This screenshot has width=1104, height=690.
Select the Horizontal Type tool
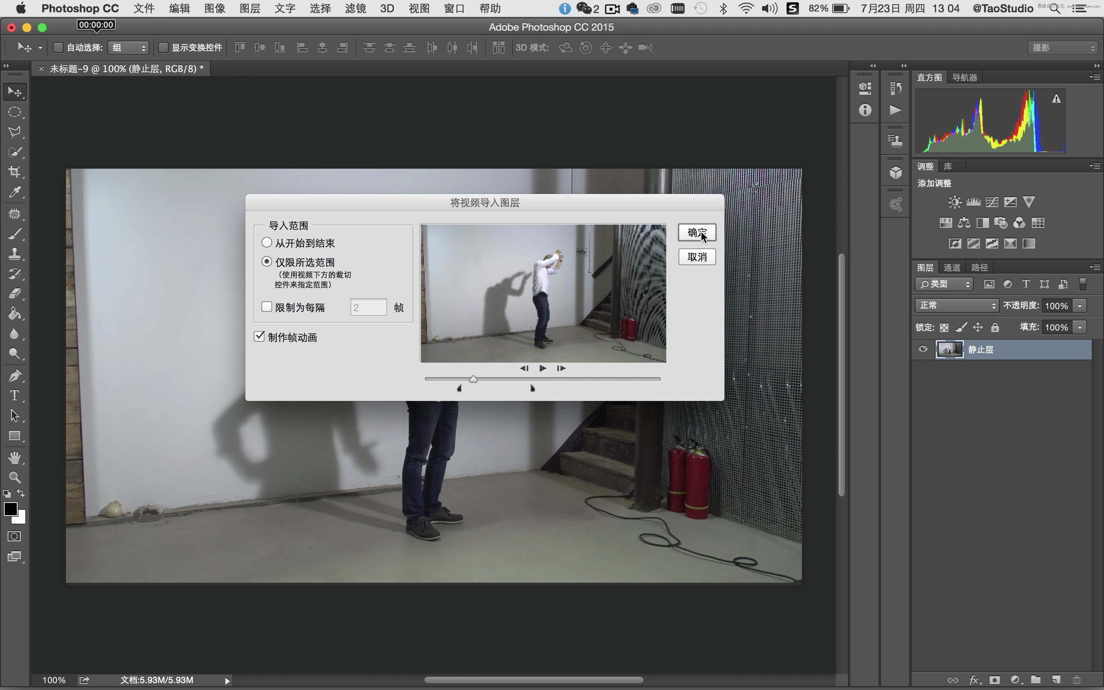pyautogui.click(x=15, y=396)
